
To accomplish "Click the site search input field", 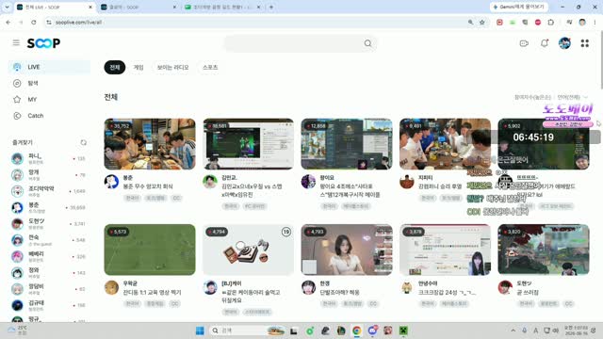I will pos(300,43).
